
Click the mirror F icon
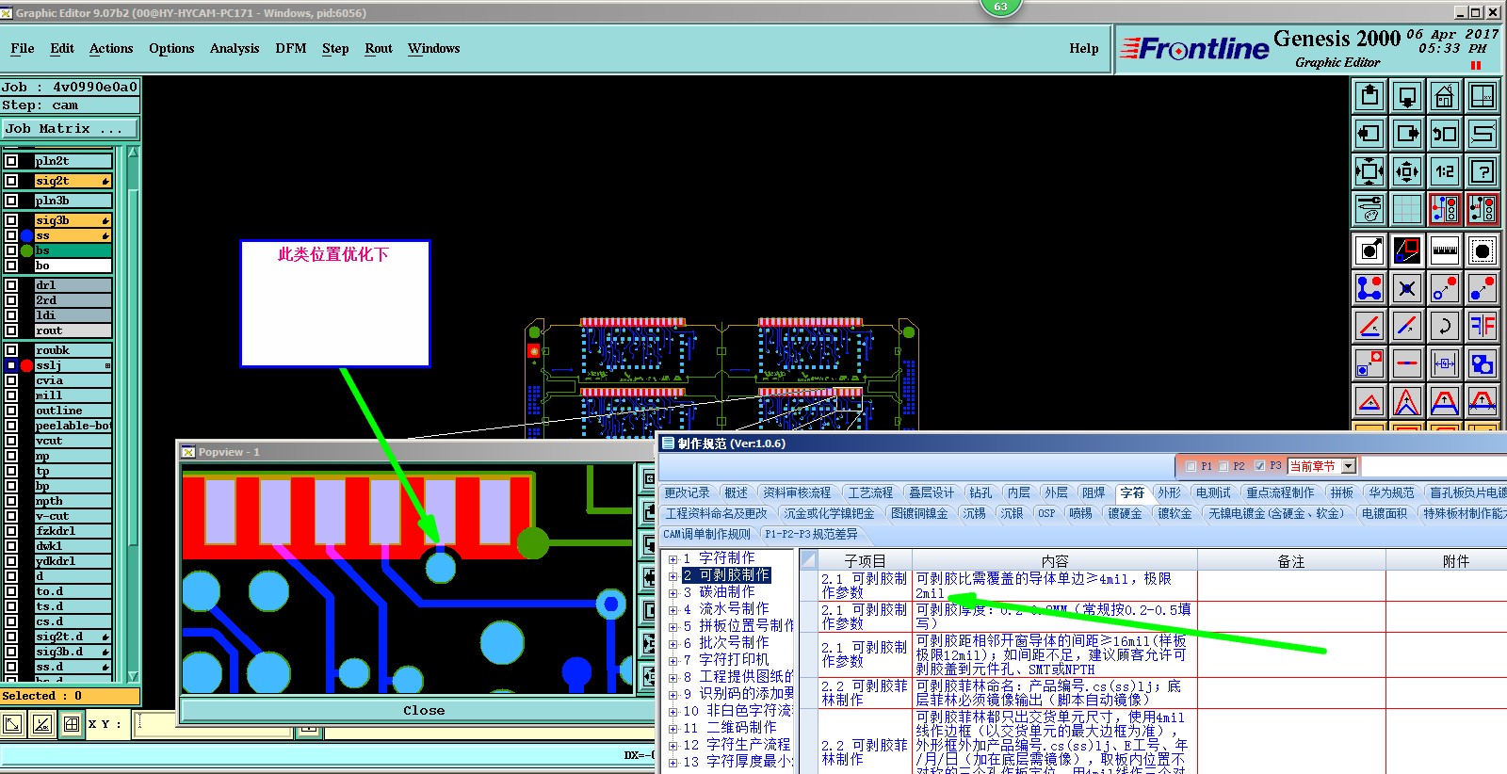tap(1483, 326)
